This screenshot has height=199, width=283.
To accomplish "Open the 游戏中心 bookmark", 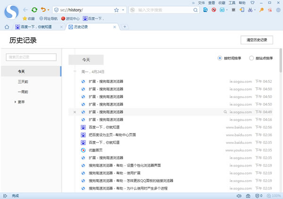I will click(x=70, y=18).
